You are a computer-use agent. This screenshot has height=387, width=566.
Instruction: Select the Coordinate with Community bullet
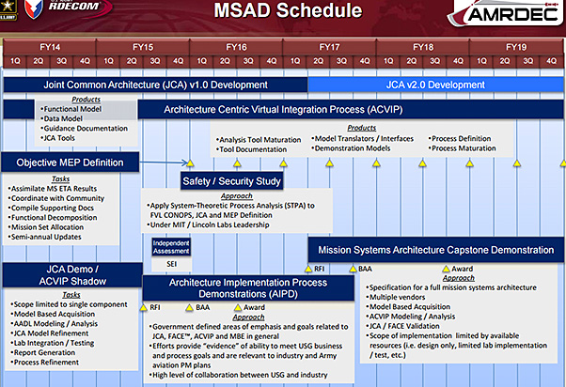click(x=56, y=198)
